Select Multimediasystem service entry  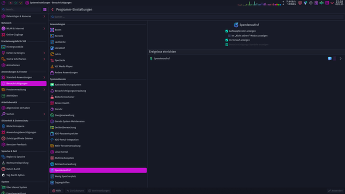click(98, 158)
